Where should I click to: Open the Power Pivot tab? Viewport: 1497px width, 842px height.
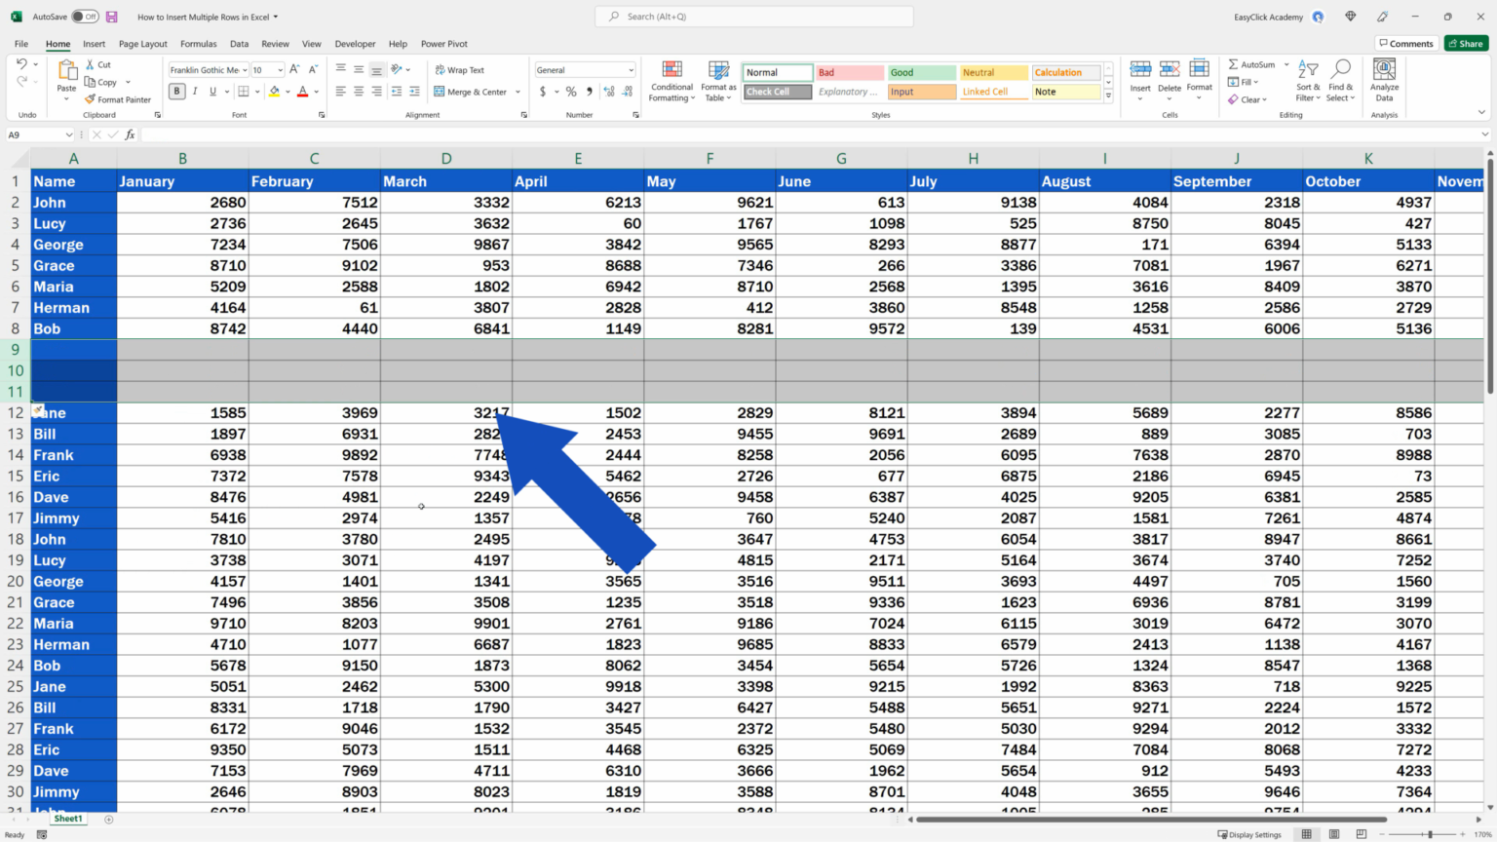click(x=443, y=44)
